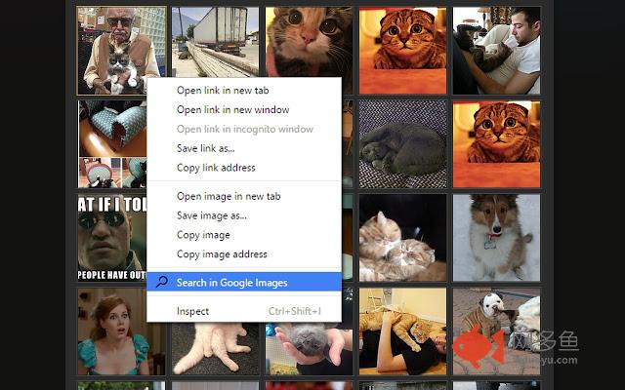The image size is (625, 390).
Task: Select the sheltie dog thumbnail
Action: click(x=496, y=237)
